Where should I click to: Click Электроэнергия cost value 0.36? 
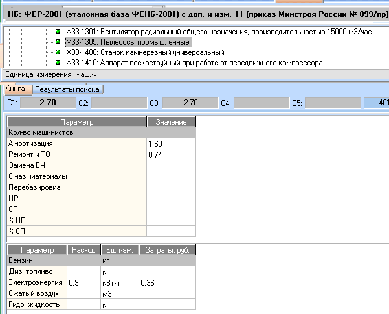pos(167,282)
